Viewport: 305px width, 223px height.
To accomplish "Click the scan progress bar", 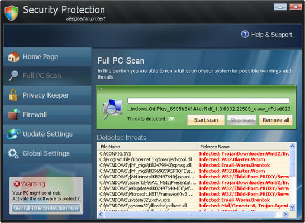I will point(209,100).
